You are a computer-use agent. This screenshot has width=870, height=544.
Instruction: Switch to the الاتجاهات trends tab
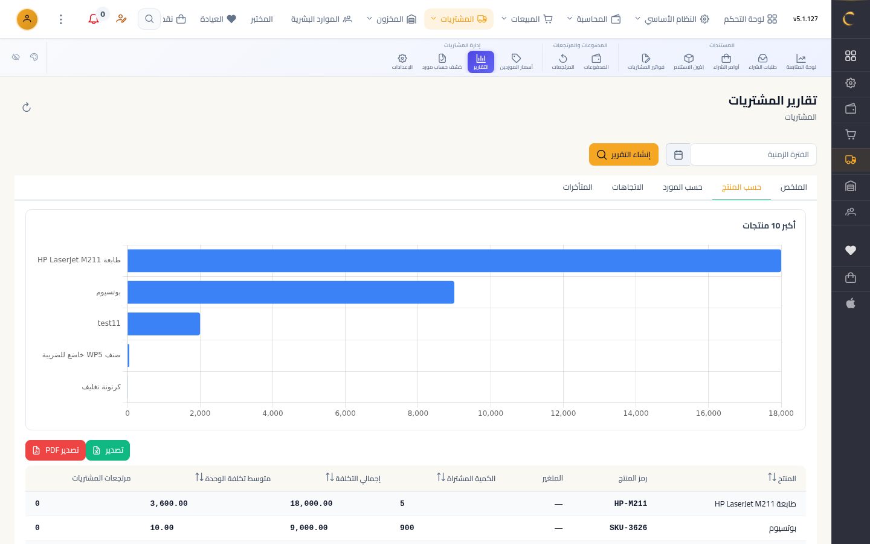[628, 187]
